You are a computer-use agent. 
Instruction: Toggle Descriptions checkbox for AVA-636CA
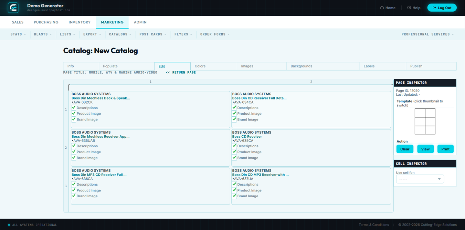(74, 184)
